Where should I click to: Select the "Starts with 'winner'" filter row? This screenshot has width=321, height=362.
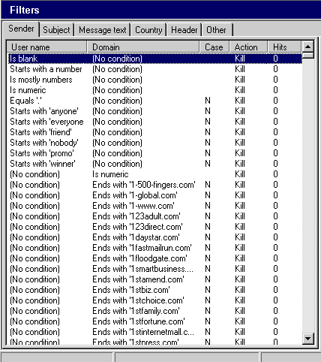pyautogui.click(x=154, y=164)
